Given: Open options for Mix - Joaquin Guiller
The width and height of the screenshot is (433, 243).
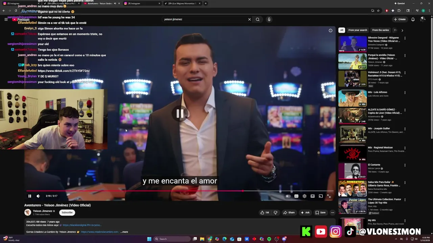Looking at the screenshot, I should (x=405, y=129).
